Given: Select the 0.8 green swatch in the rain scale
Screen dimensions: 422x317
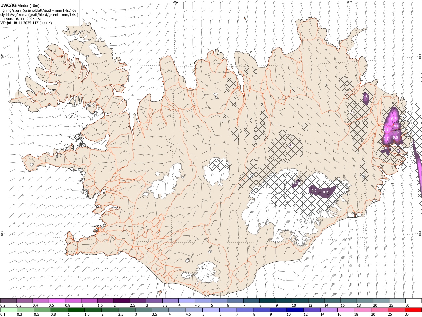Looking at the screenshot, I should 59,310.
